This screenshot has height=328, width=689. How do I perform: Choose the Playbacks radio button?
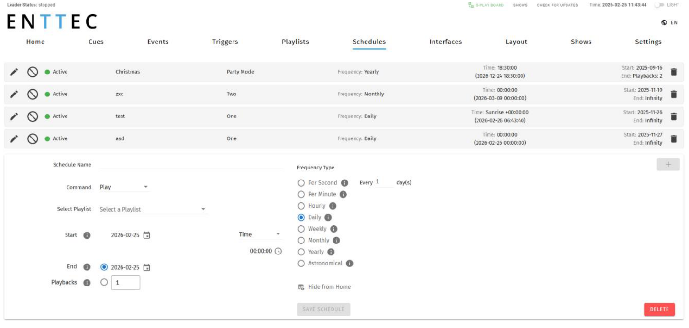104,282
